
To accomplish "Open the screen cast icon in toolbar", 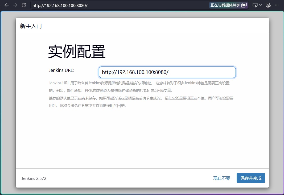I will tap(255, 5).
